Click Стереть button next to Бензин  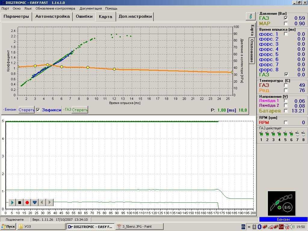point(26,110)
